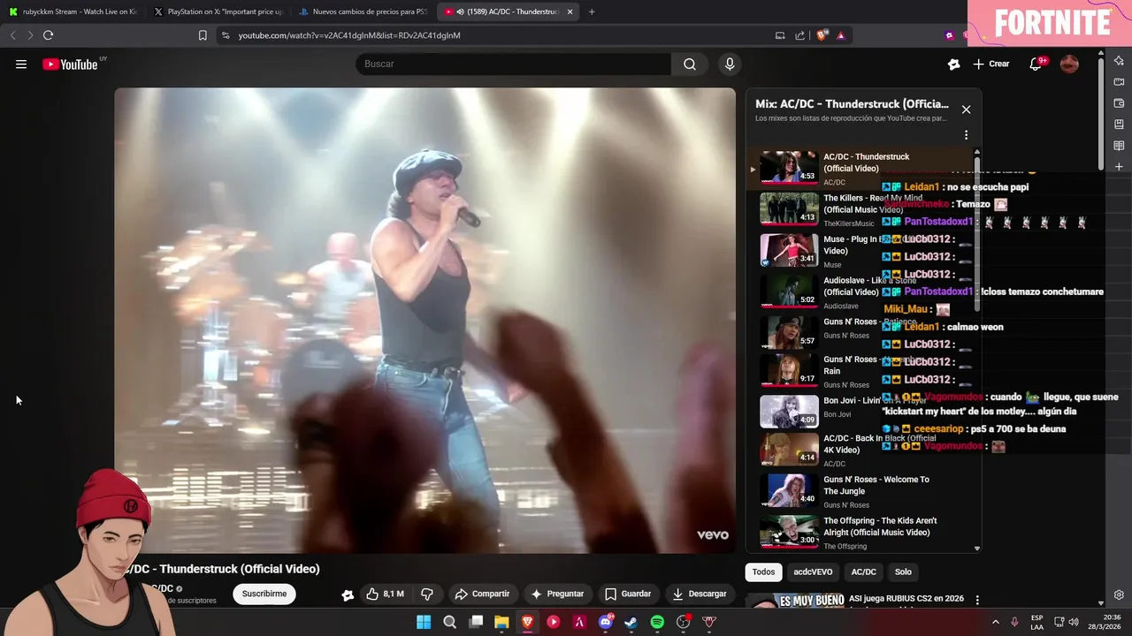
Task: Save video with the Guardar button
Action: point(628,594)
